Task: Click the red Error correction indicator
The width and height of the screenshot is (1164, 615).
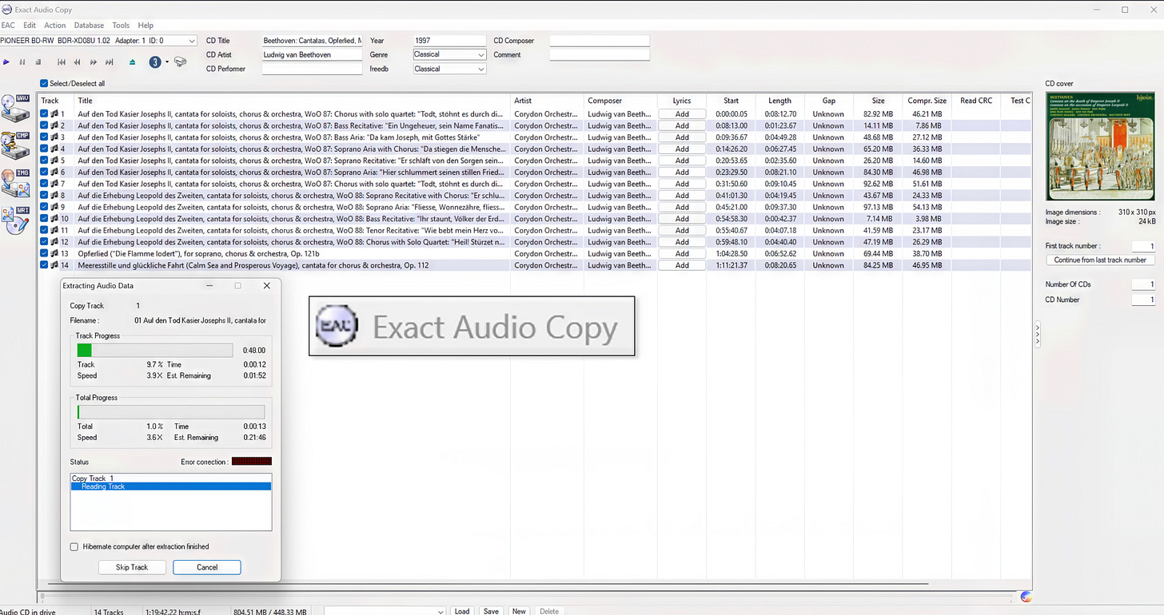Action: coord(252,462)
